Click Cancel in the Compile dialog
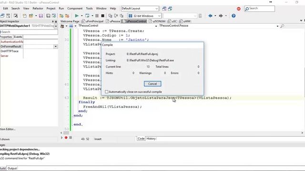The height and width of the screenshot is (171, 305). click(152, 84)
